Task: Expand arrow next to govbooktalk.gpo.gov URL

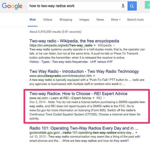Action: (136, 133)
